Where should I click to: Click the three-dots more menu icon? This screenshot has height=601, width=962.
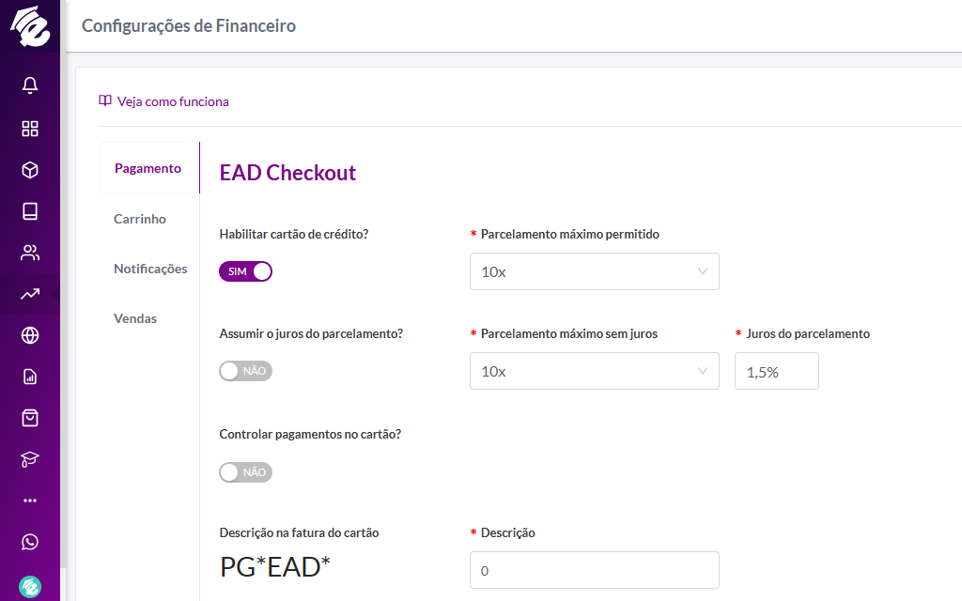point(30,501)
